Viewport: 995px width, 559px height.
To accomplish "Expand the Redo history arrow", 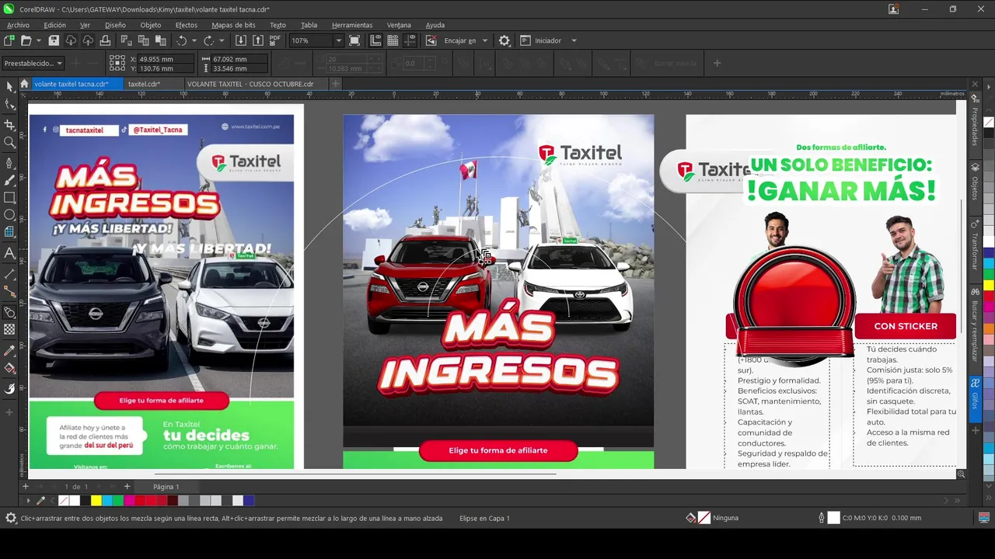I will click(x=222, y=40).
